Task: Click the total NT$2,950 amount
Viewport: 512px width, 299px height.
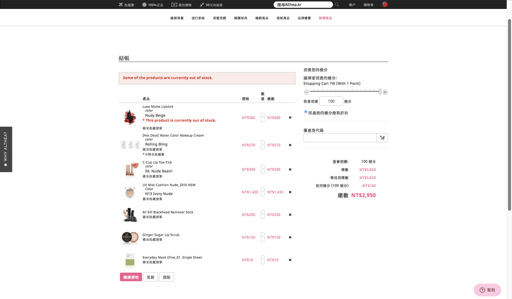Action: tap(364, 195)
